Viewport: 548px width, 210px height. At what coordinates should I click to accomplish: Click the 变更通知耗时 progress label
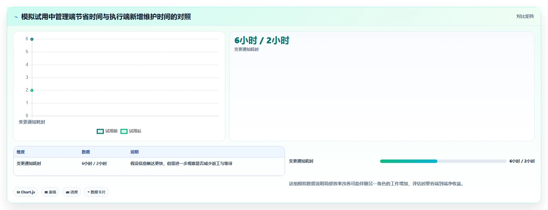click(x=301, y=161)
